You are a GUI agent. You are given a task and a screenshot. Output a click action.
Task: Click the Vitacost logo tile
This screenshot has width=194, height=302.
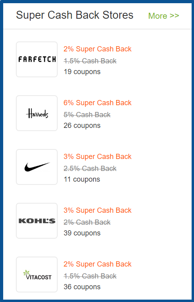coord(37,275)
